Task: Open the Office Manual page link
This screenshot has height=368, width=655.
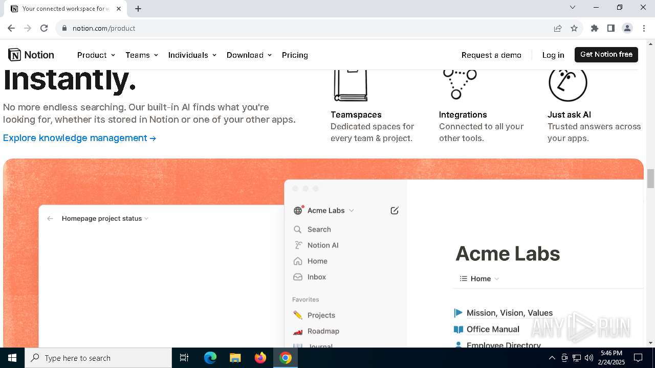Action: point(493,329)
